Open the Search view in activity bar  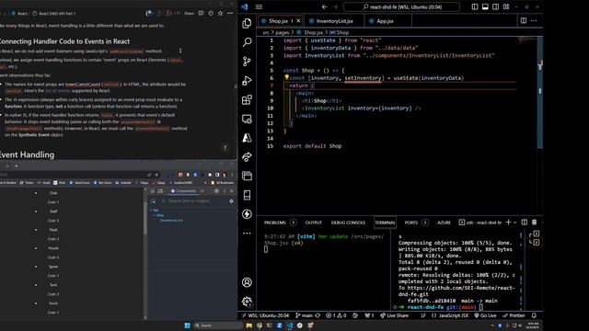click(x=247, y=42)
